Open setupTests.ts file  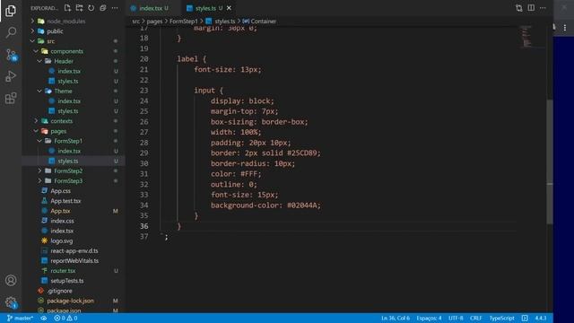tap(67, 281)
